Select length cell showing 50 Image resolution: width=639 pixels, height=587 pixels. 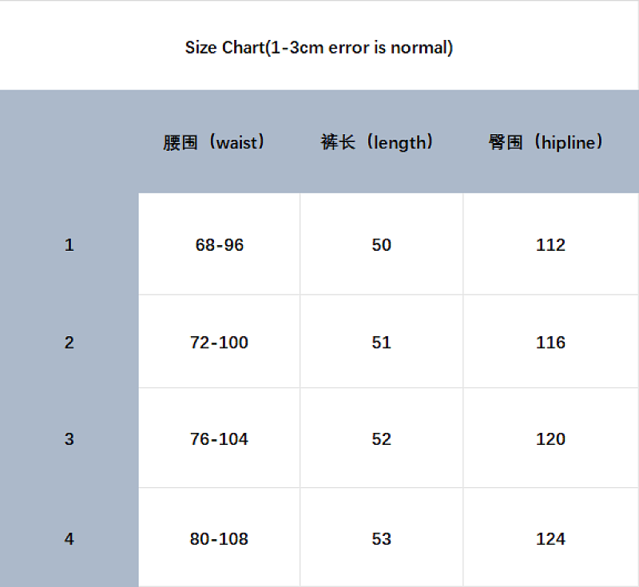tap(382, 244)
